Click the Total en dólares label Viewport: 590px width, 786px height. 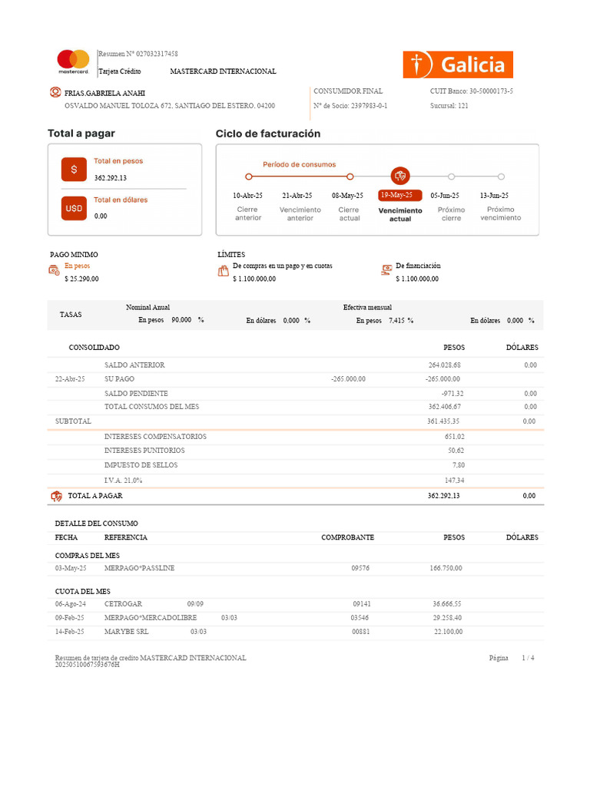click(x=121, y=200)
